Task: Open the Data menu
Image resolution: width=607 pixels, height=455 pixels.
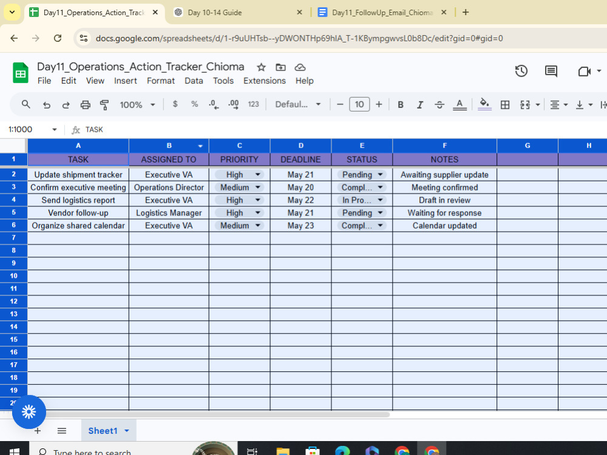Action: point(194,81)
